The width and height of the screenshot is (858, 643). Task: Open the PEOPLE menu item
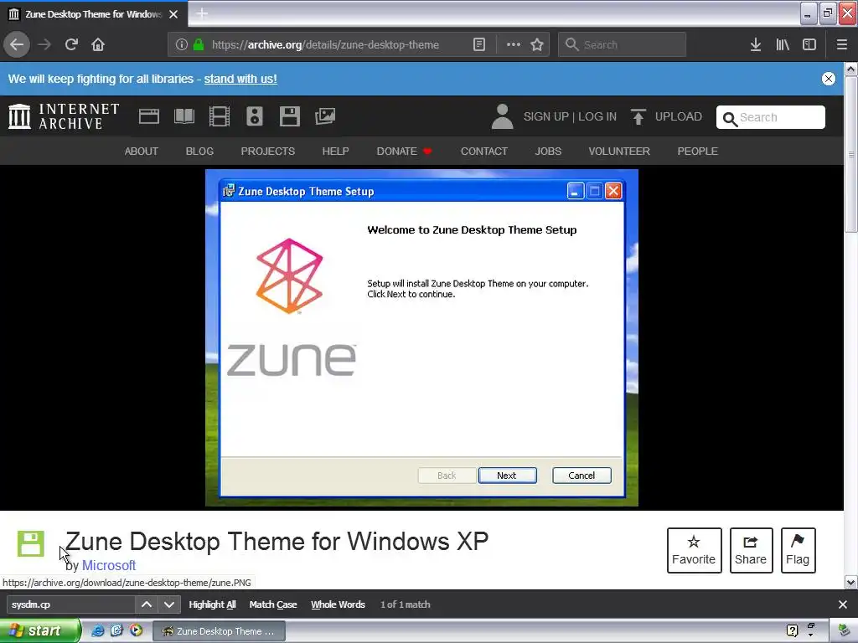pos(697,151)
